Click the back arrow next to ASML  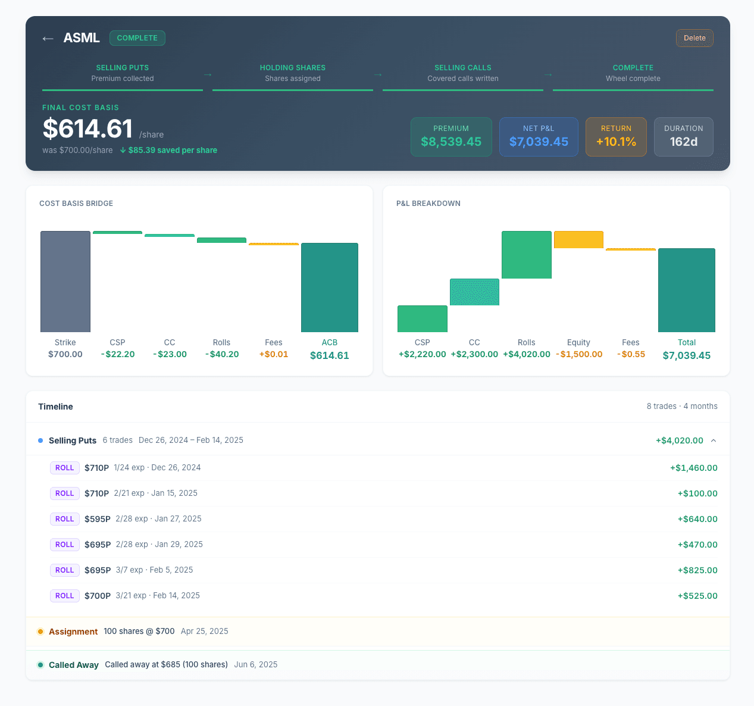tap(48, 38)
